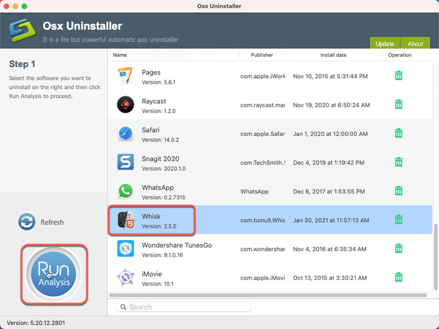Click the Operation column header
Screen dimensions: 439x329
point(400,55)
